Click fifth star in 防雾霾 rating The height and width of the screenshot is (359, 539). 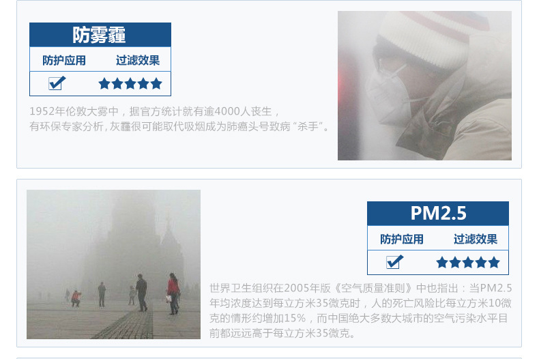156,83
